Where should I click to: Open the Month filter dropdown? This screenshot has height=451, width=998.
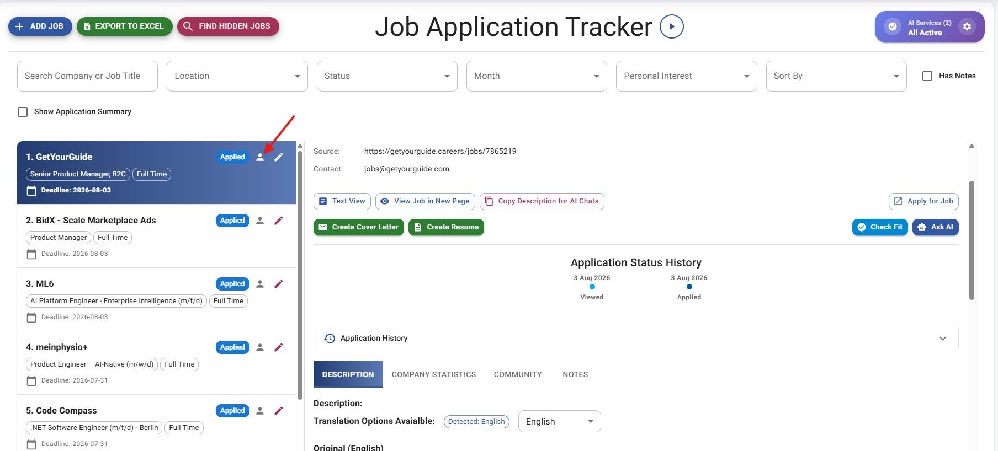[537, 76]
